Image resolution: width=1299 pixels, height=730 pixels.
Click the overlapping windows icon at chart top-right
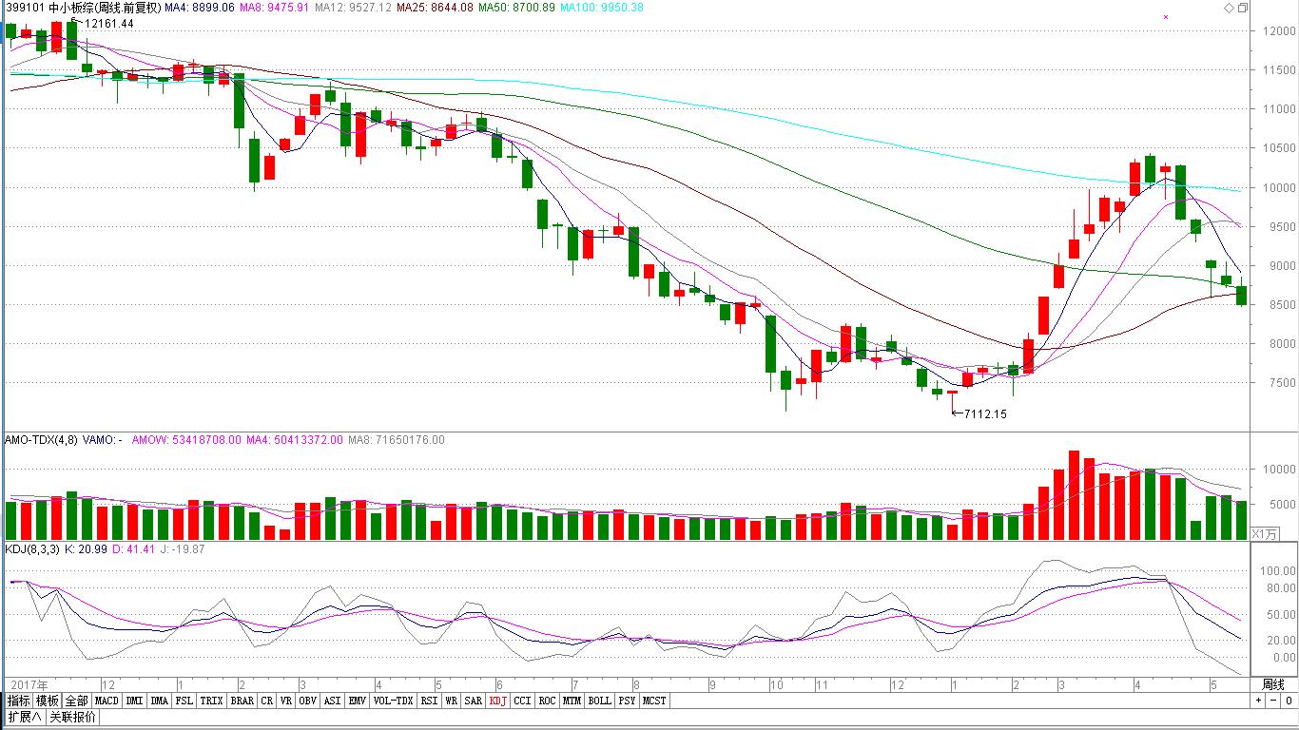[x=1242, y=8]
